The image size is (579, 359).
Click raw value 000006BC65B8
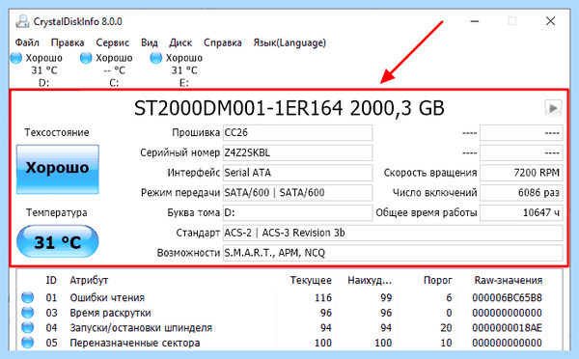[507, 297]
